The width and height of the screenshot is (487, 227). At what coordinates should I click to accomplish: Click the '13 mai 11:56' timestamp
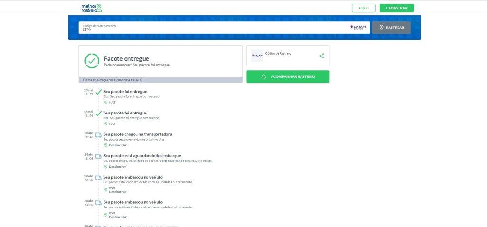point(88,113)
